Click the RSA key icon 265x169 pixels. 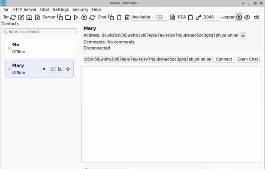pyautogui.click(x=199, y=17)
